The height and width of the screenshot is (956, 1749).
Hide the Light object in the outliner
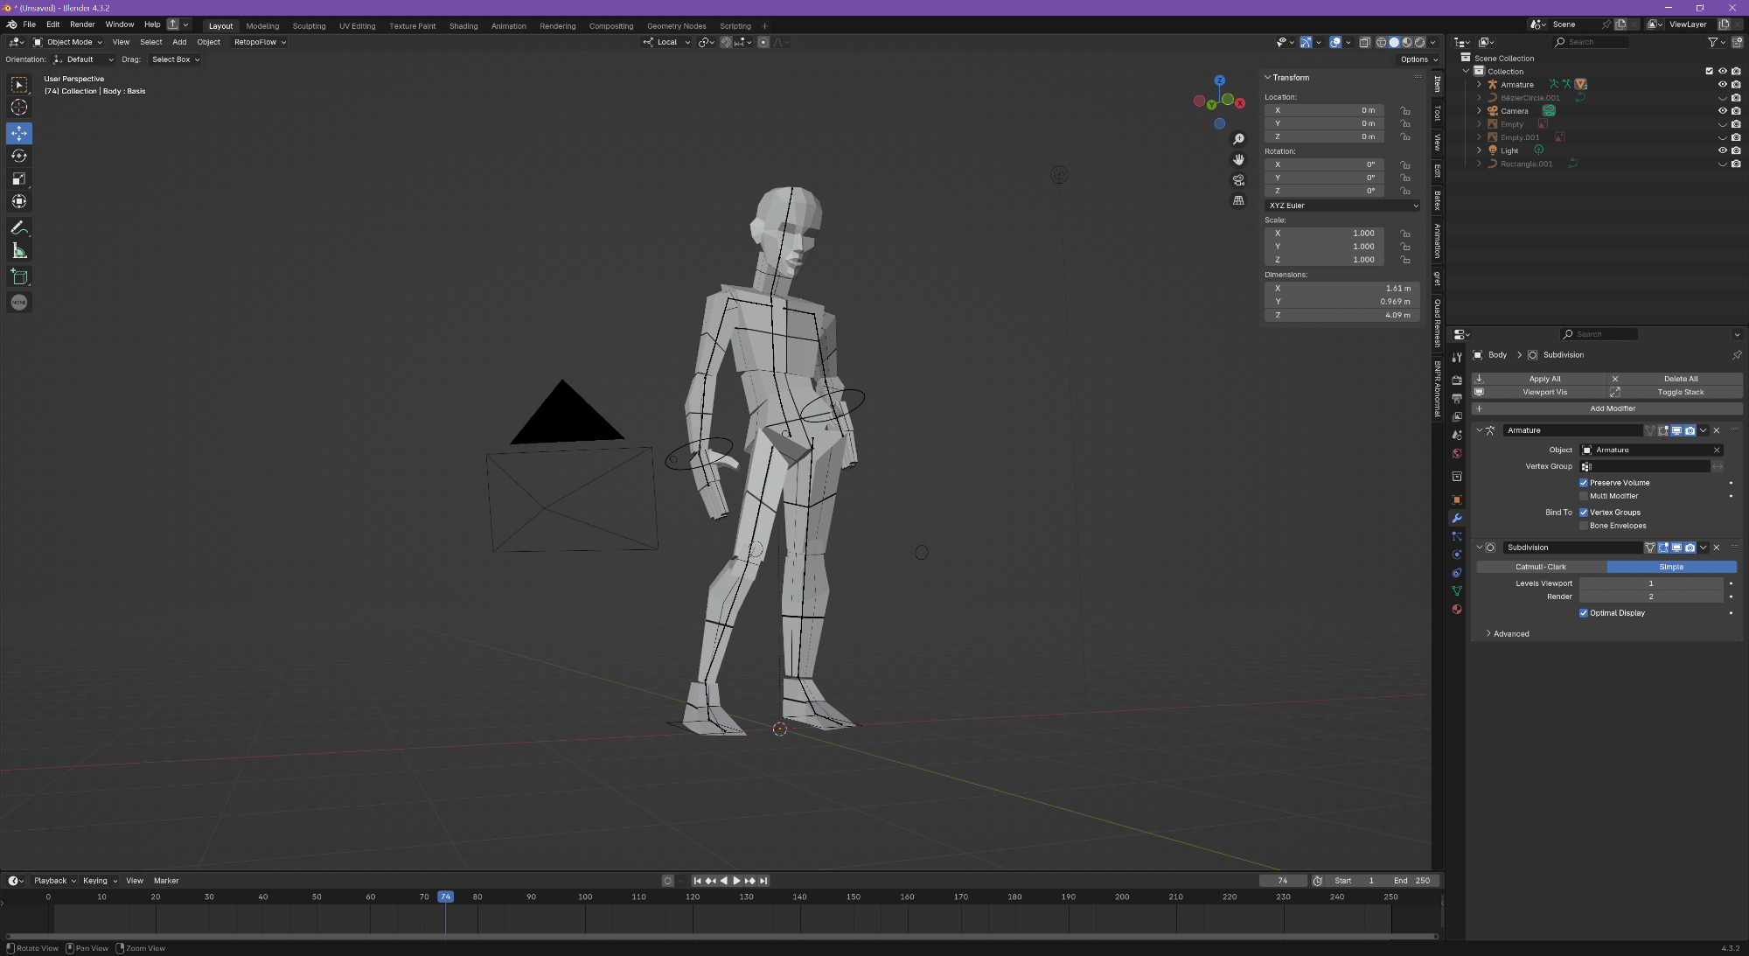click(1722, 150)
